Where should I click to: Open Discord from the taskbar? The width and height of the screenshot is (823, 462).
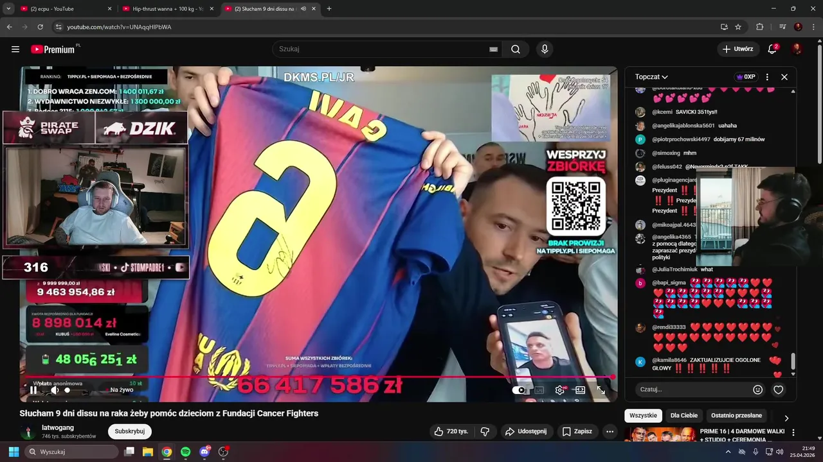click(x=204, y=452)
